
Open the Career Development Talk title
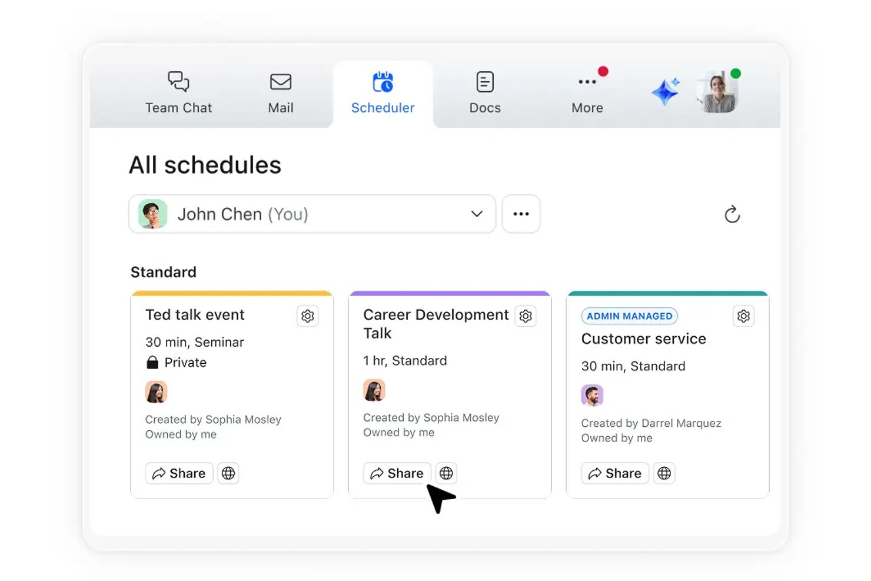coord(436,324)
